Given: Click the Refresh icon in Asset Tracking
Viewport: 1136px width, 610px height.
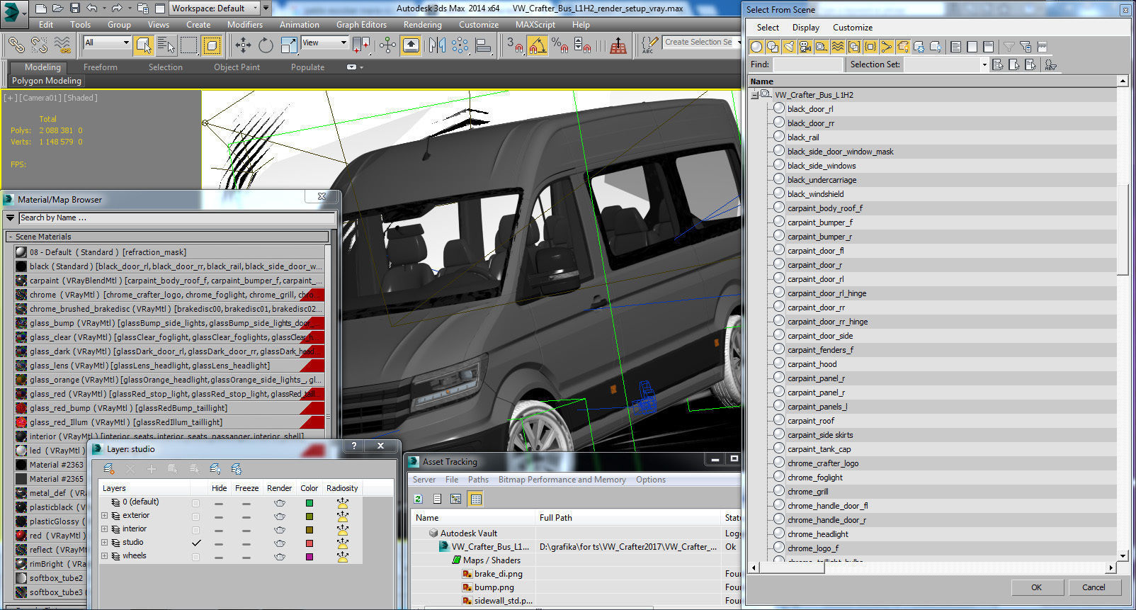Looking at the screenshot, I should tap(419, 499).
